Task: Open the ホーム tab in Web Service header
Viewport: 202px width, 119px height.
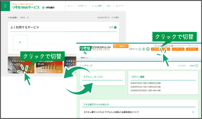Action: pyautogui.click(x=70, y=6)
